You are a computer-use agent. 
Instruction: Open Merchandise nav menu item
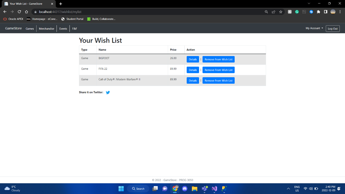click(x=46, y=28)
